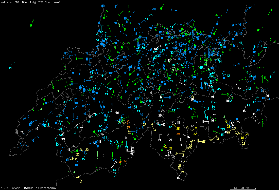Select the green 4 station in top-right corner
The width and height of the screenshot is (279, 190).
271,10
